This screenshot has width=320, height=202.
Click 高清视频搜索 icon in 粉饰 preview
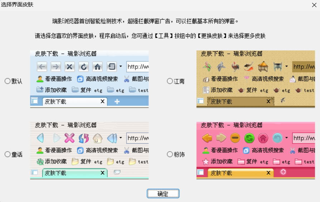[246, 150]
